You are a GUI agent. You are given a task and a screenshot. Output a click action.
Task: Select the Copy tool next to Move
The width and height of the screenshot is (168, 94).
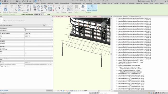[x=39, y=10]
